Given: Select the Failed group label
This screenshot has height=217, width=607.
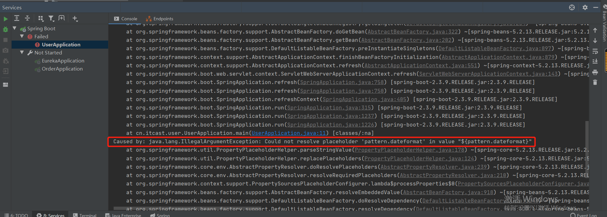Looking at the screenshot, I should (41, 36).
